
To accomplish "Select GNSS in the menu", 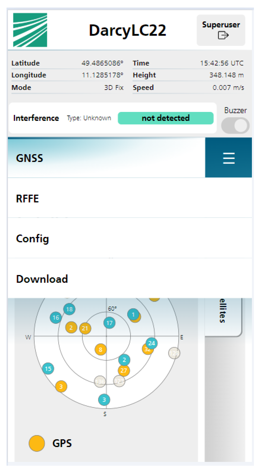I will click(30, 158).
